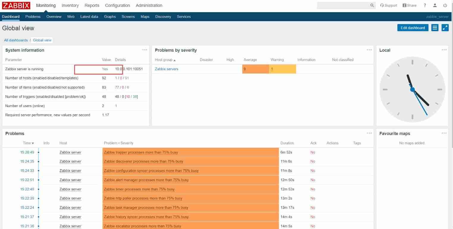Click enabled hosts count 1 link
The image size is (453, 229).
click(x=116, y=78)
